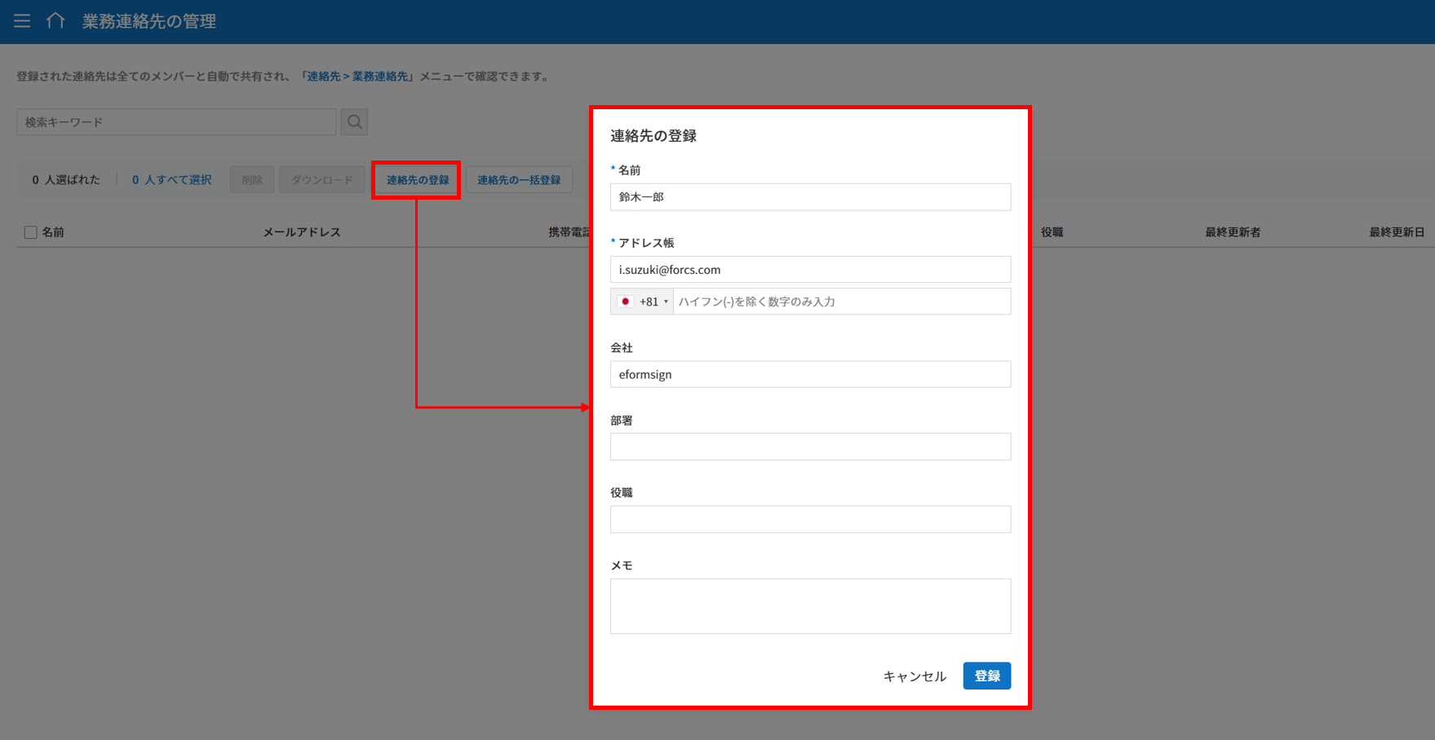
Task: Click the Japan flag country icon
Action: point(626,302)
